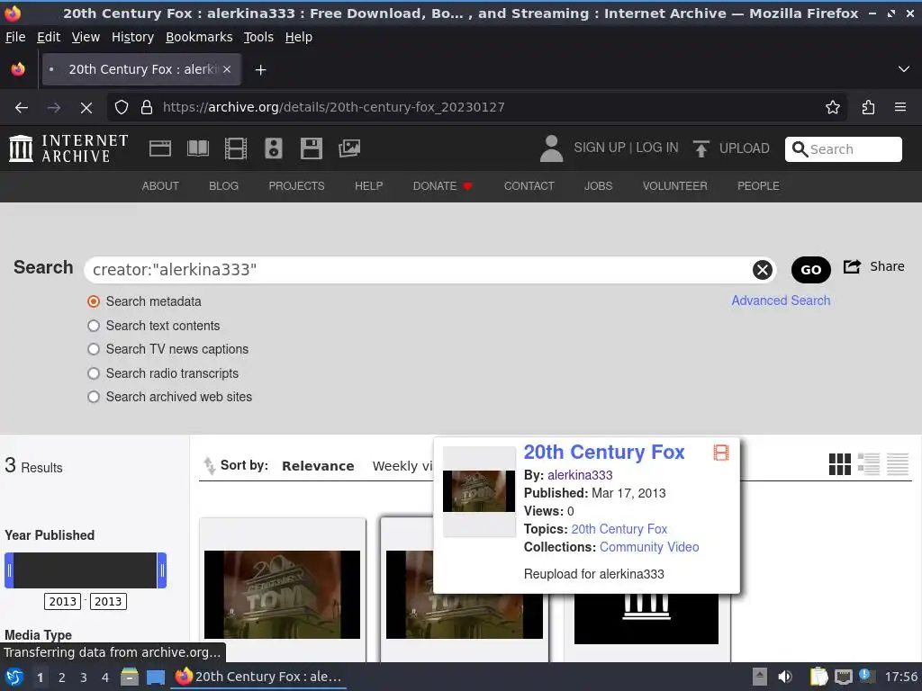Open the DONATE link
922x691 pixels.
coord(442,185)
